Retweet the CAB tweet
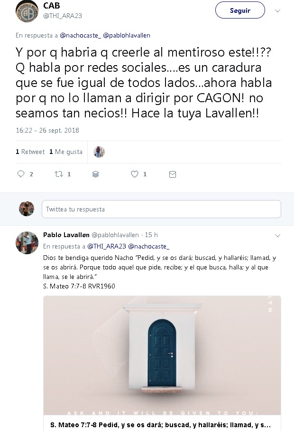The width and height of the screenshot is (294, 431). pyautogui.click(x=59, y=174)
